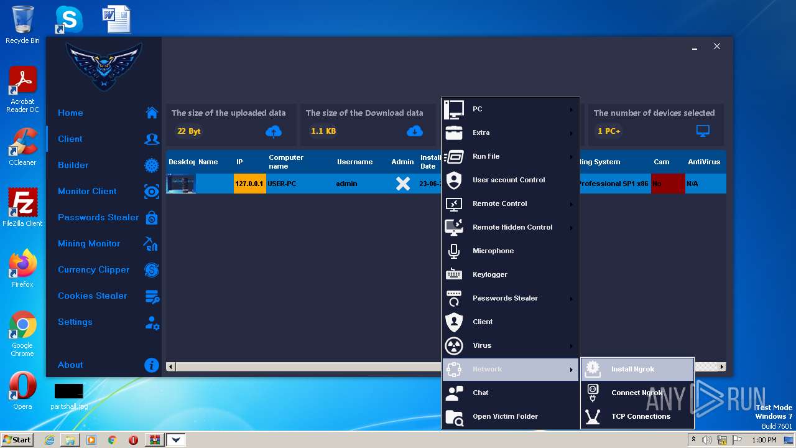Expand the Passwords Stealer submenu arrow
The height and width of the screenshot is (448, 796).
(571, 299)
